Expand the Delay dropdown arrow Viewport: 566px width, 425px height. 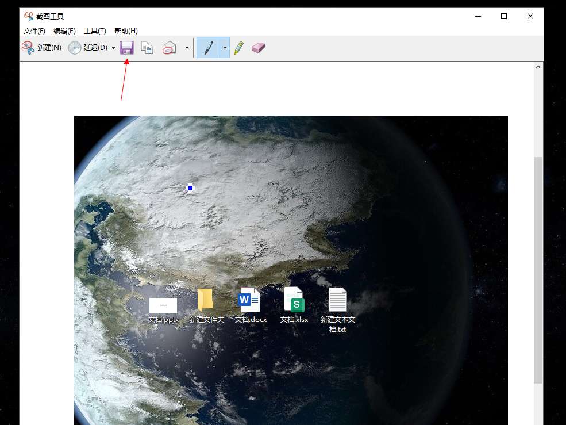tap(113, 48)
